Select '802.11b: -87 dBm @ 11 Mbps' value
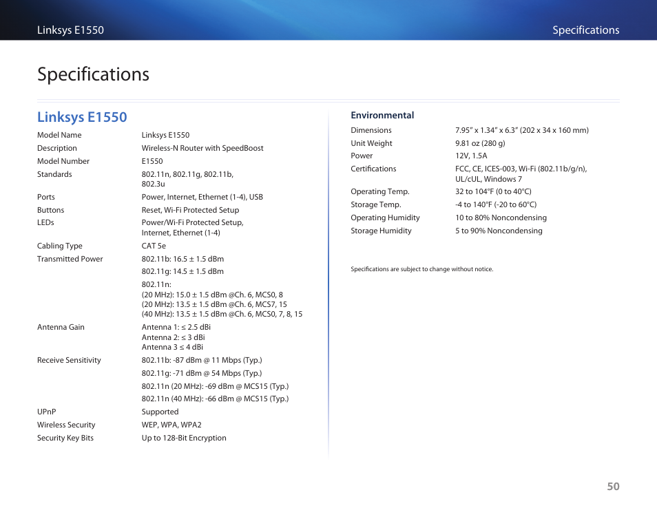 click(x=202, y=360)
